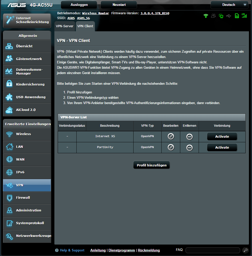
Task: Click into the FAQ search input field
Action: 212,250
